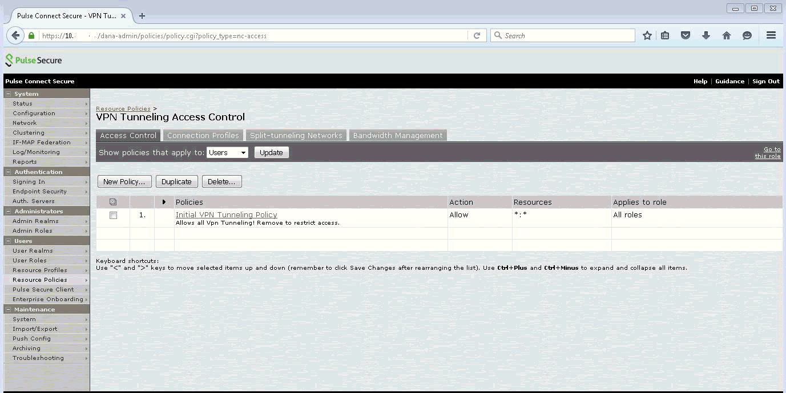This screenshot has height=393, width=786.
Task: Toggle the select-all checkbox in table header
Action: pyautogui.click(x=113, y=202)
